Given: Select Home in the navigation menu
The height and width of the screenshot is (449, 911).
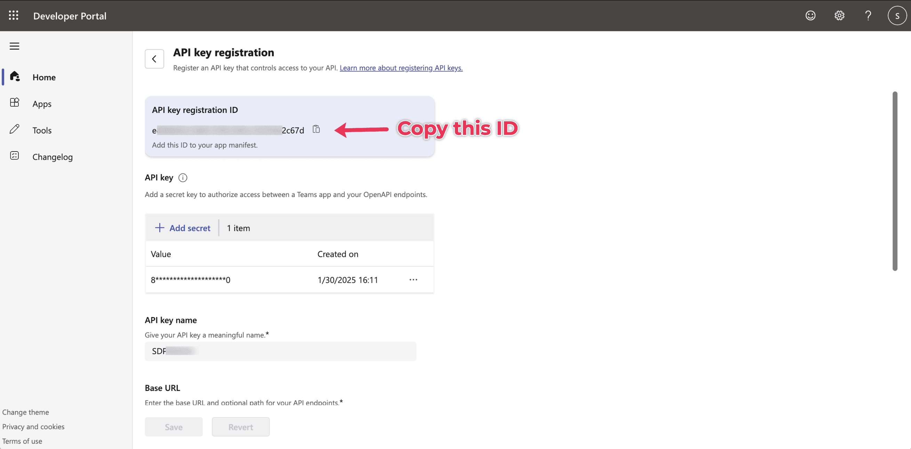Looking at the screenshot, I should coord(44,77).
